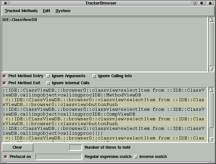The width and height of the screenshot is (216, 164).
Task: Click the Regular expression match input field
Action: pos(59,157)
